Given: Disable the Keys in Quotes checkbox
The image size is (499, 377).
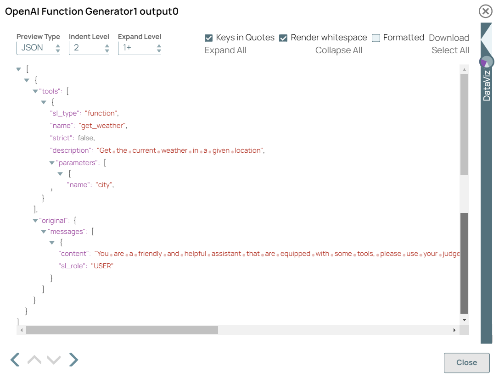Looking at the screenshot, I should [209, 38].
